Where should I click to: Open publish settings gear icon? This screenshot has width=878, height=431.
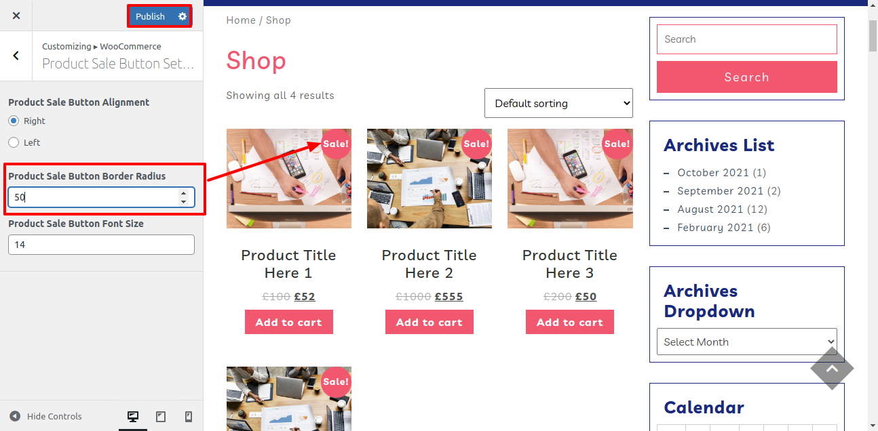coord(182,16)
